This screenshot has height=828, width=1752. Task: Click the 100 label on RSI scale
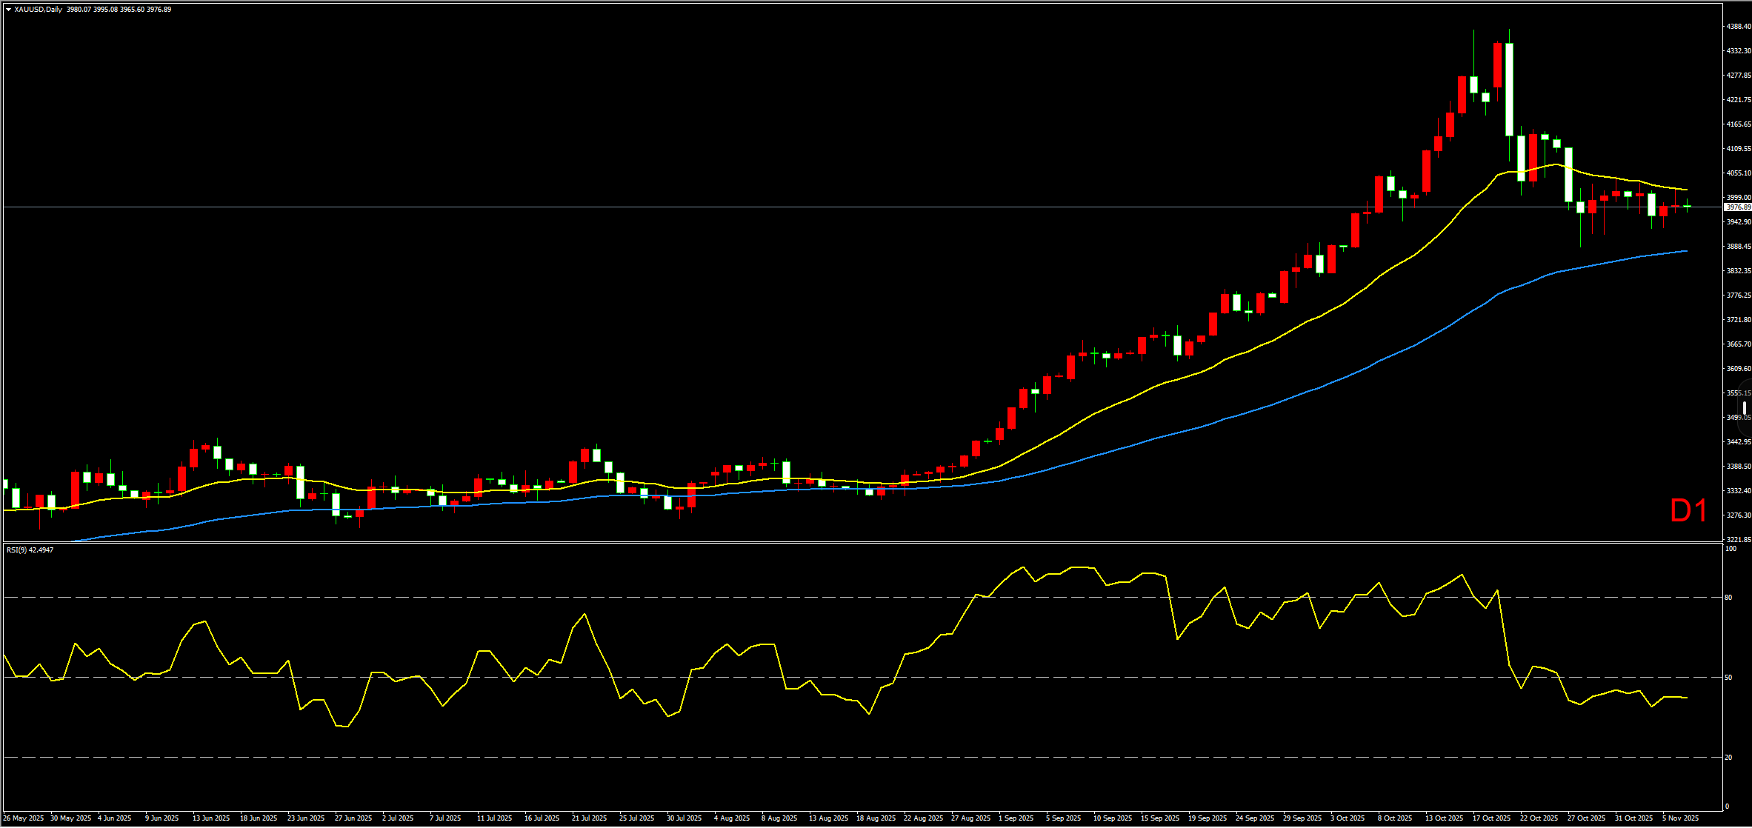click(x=1731, y=549)
